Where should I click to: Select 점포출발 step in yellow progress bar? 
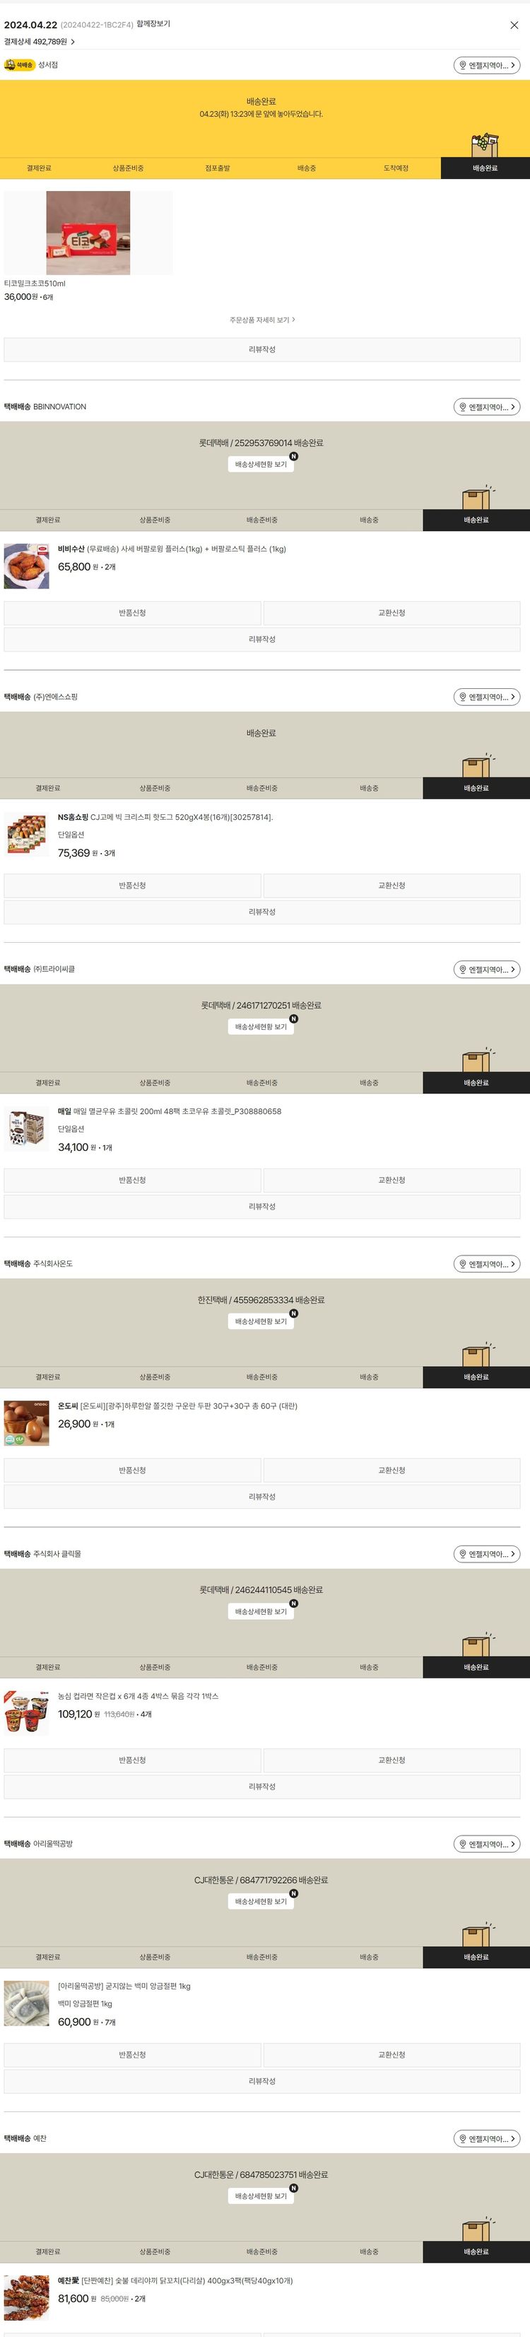point(218,168)
